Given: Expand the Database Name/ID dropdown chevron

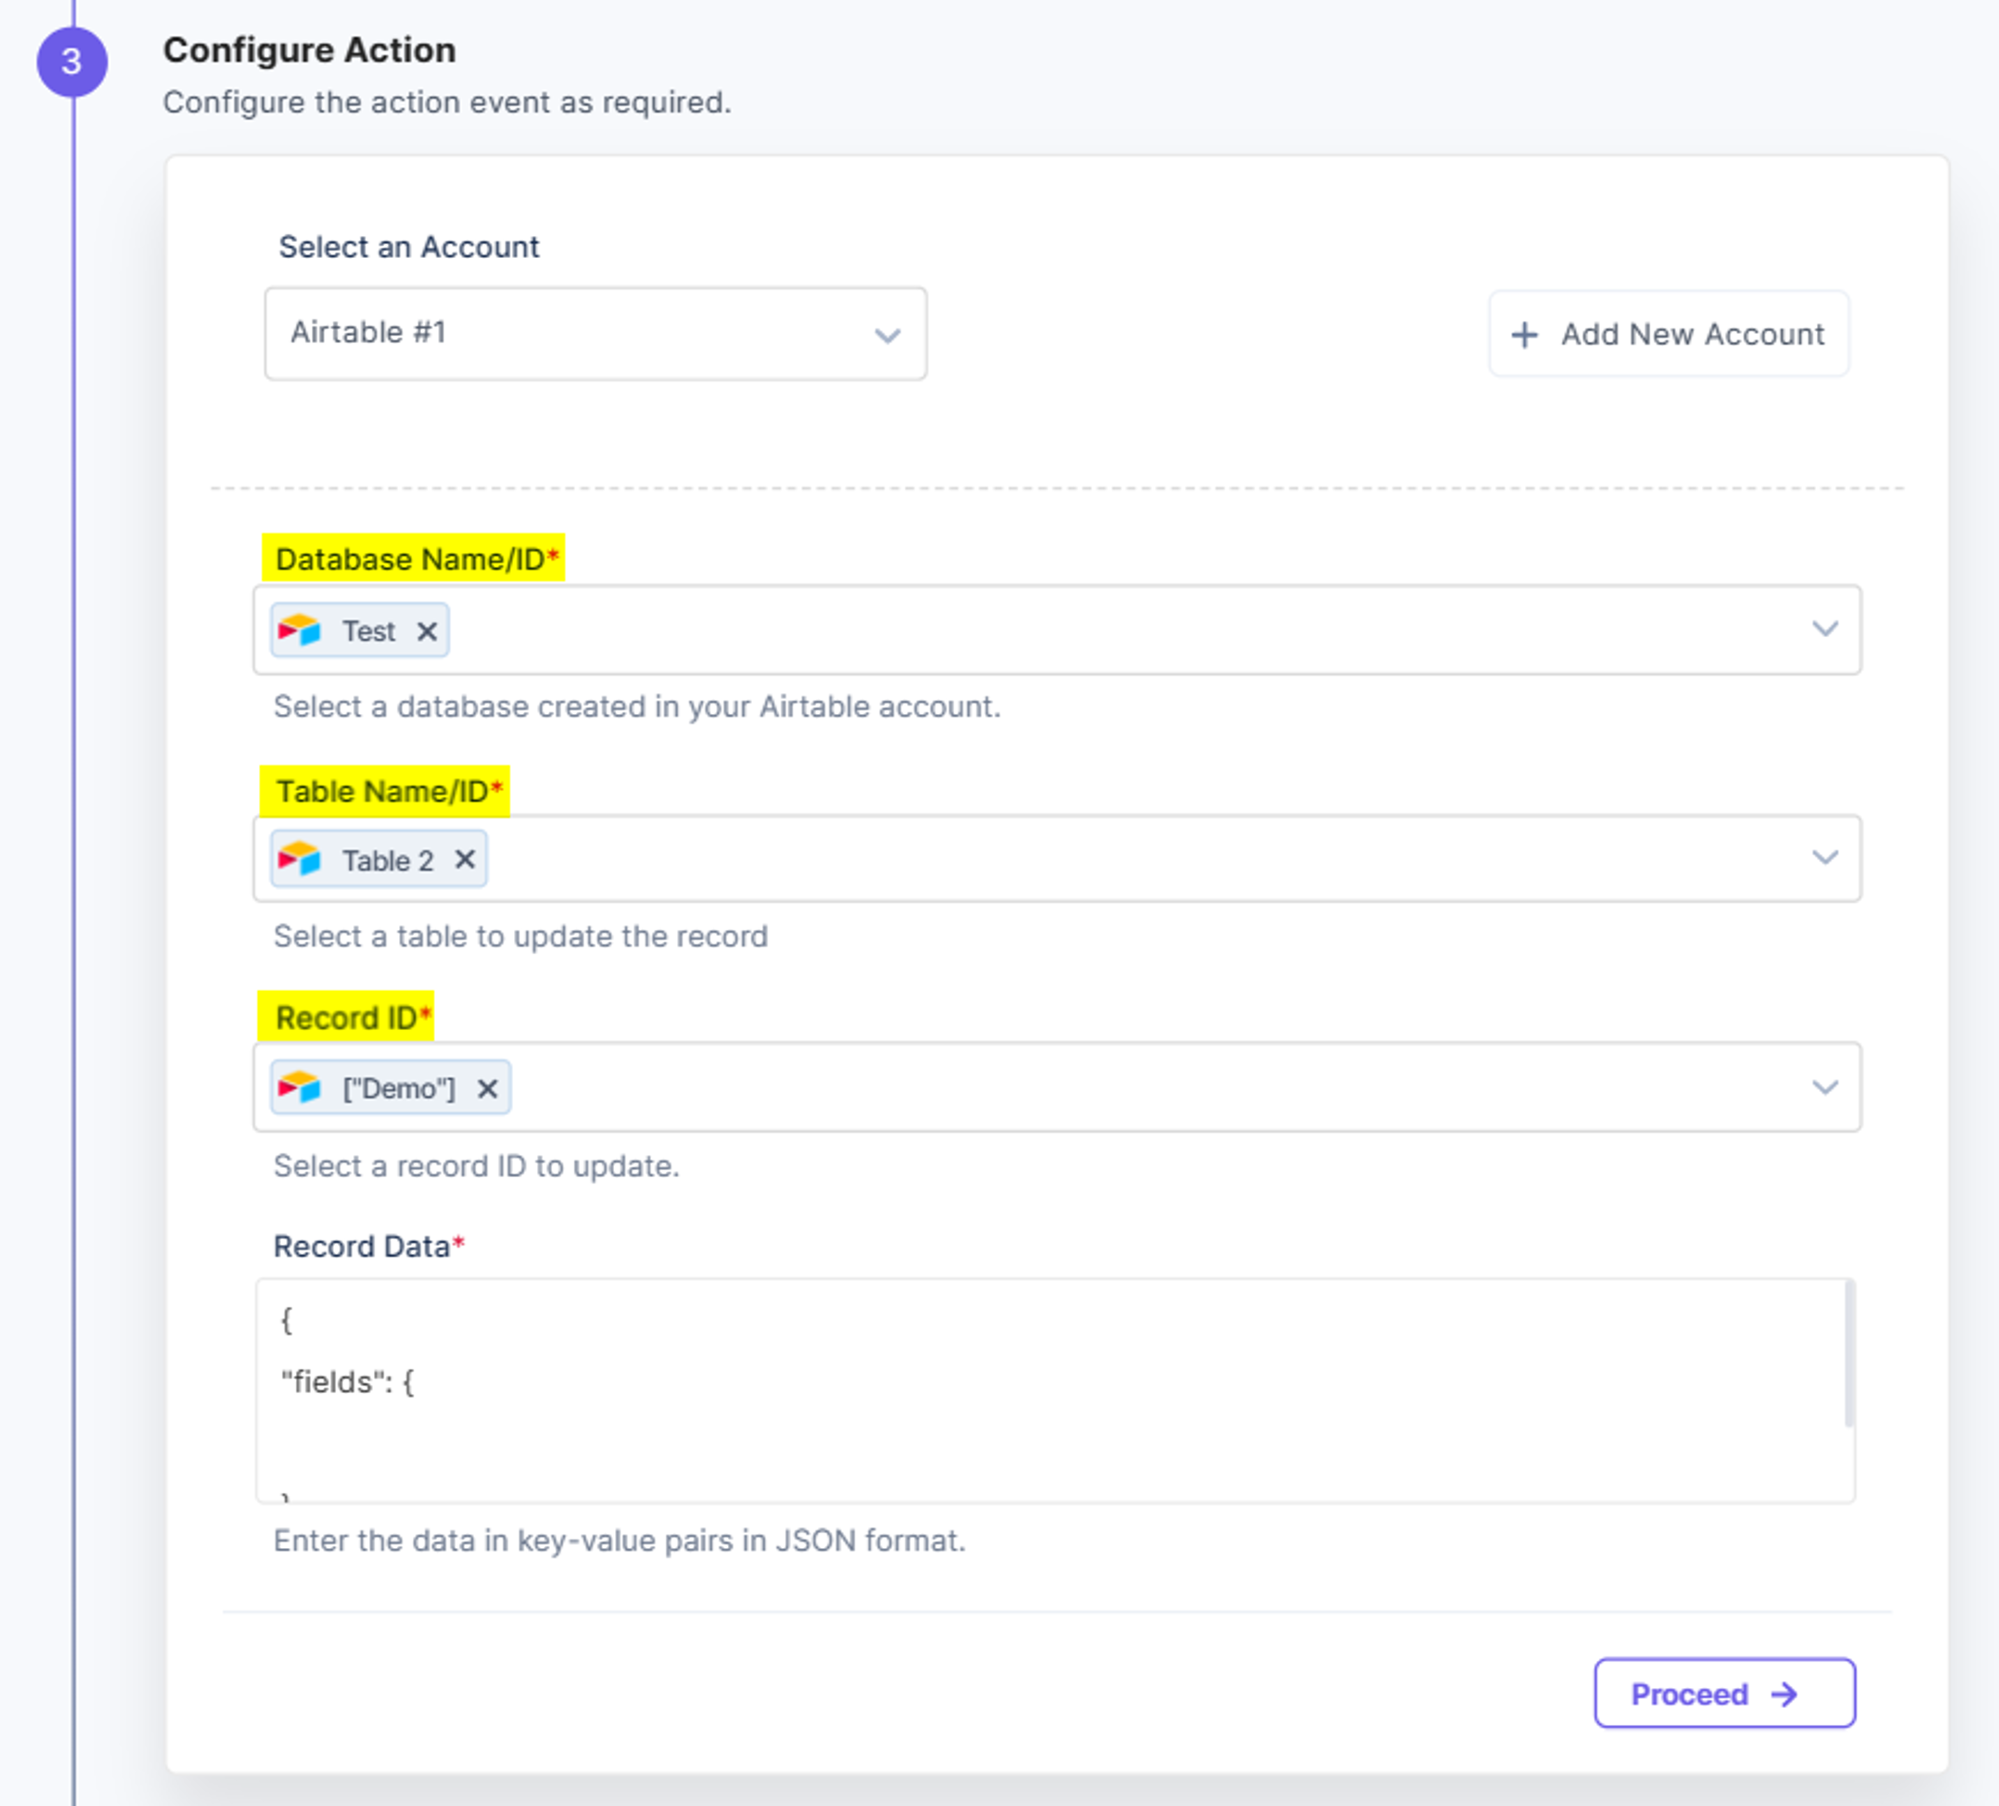Looking at the screenshot, I should [x=1825, y=629].
